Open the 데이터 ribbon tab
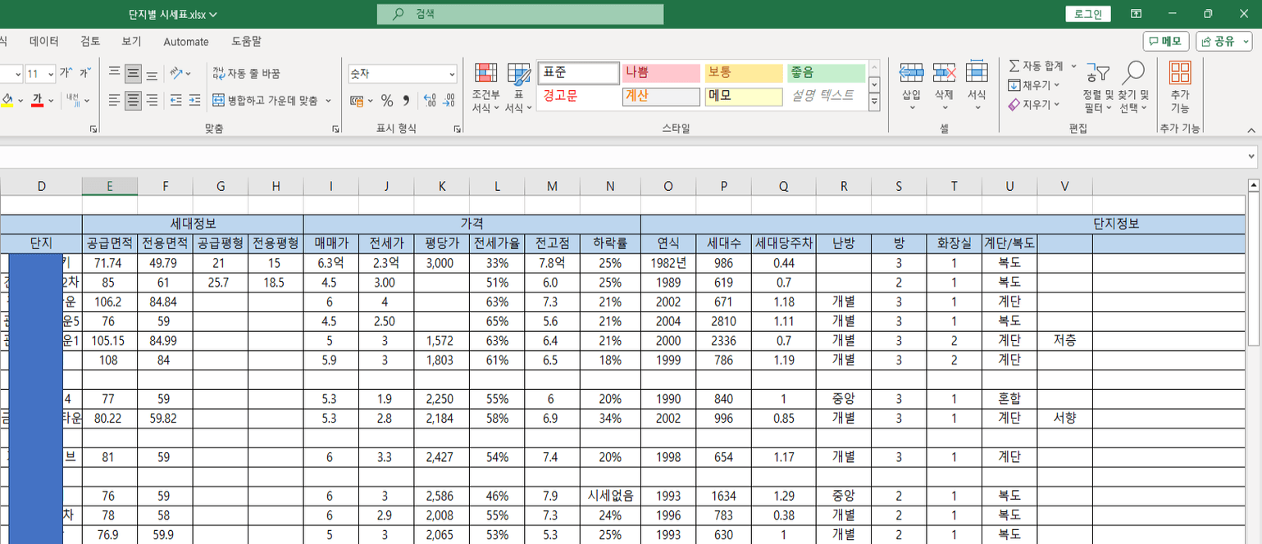Viewport: 1262px width, 544px height. point(44,42)
